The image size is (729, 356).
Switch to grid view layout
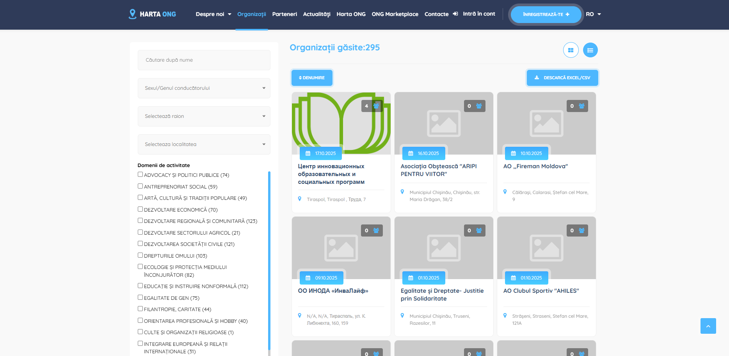571,50
